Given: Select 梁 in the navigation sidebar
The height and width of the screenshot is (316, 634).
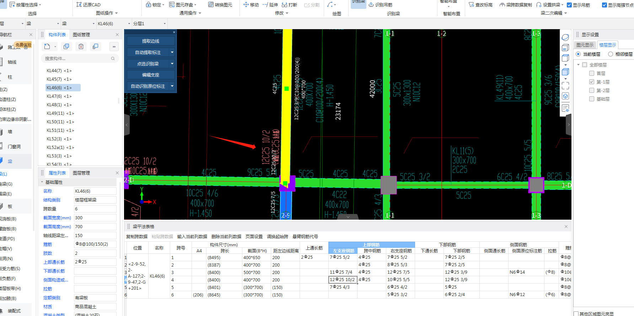Looking at the screenshot, I should point(10,161).
